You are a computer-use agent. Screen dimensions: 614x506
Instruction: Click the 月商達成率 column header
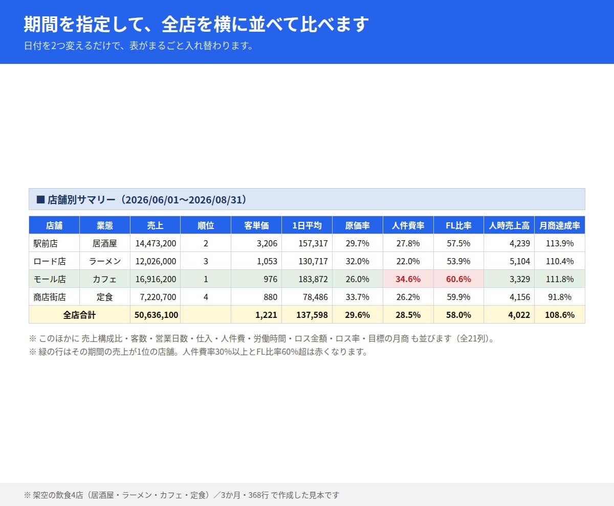(x=560, y=225)
